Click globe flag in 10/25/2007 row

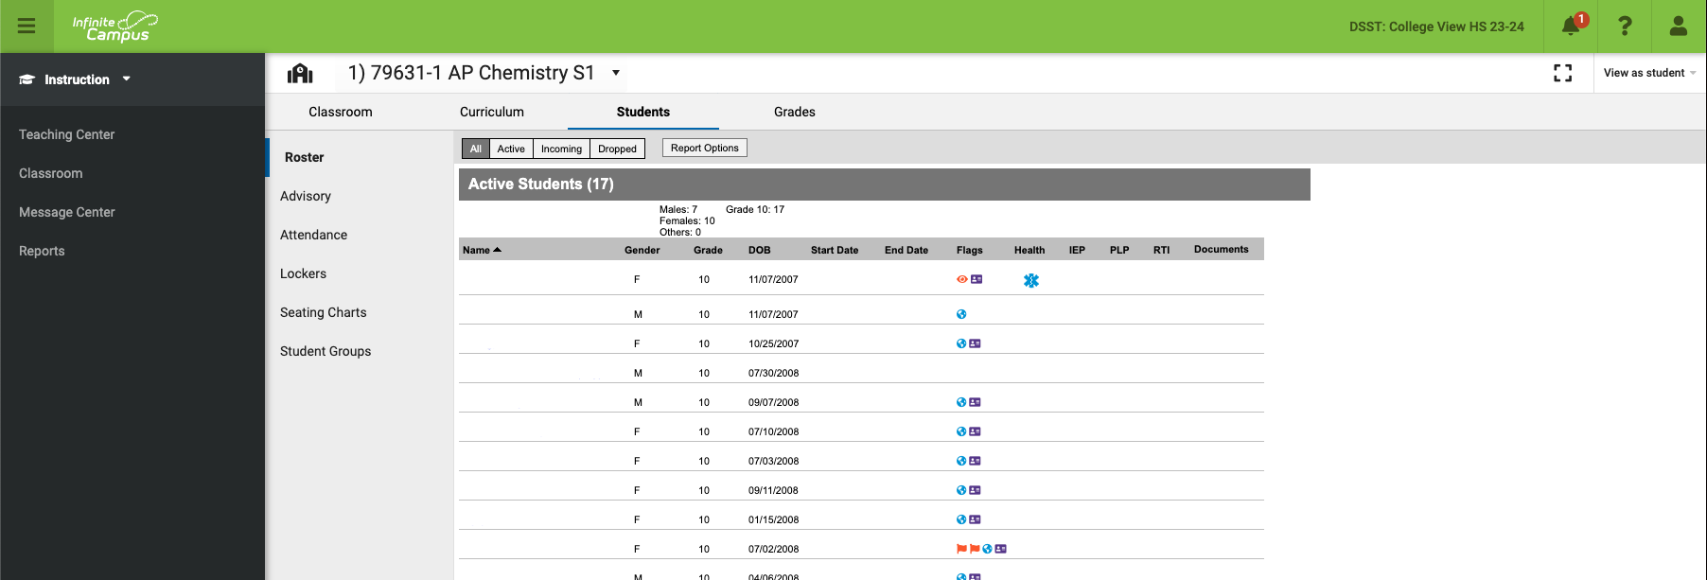click(x=961, y=343)
